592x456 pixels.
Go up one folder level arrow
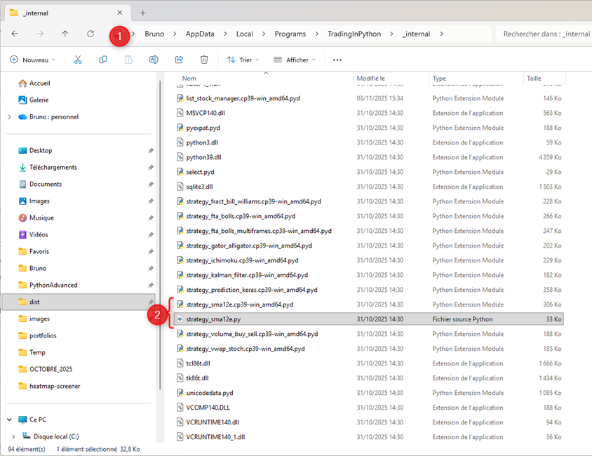65,34
